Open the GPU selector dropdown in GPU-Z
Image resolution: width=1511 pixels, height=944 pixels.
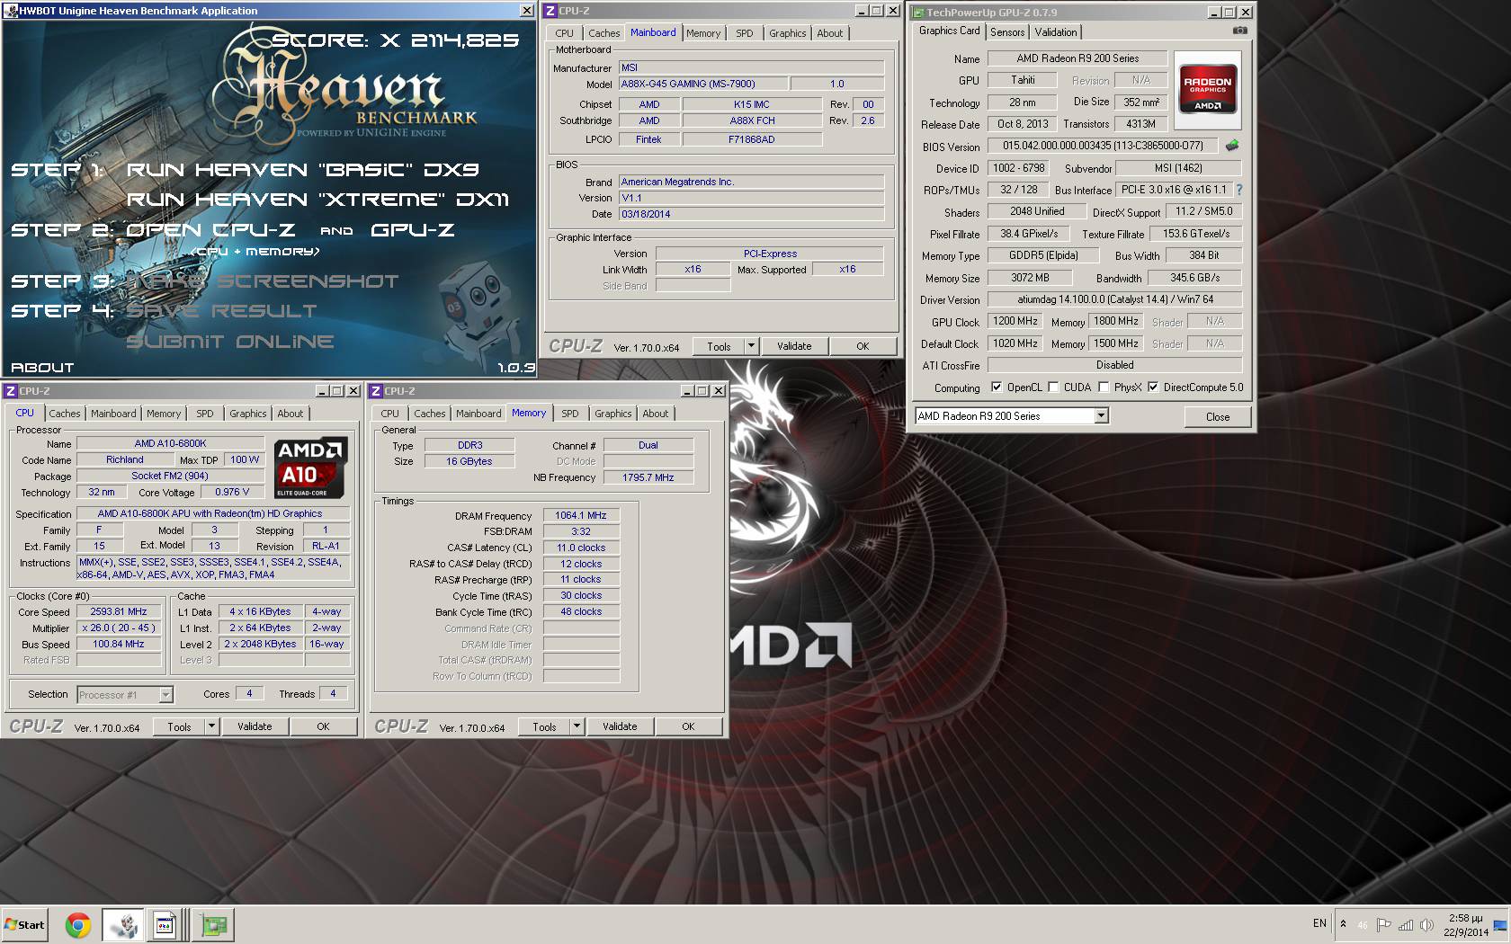click(x=1101, y=416)
